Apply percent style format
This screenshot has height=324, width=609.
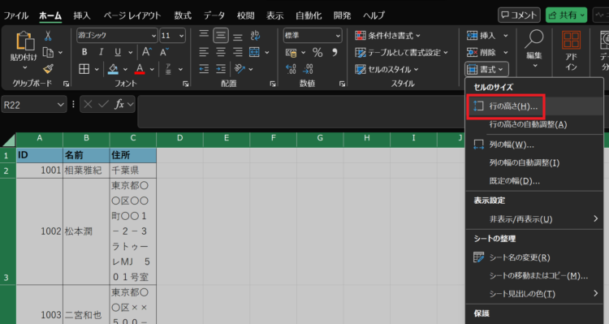(317, 53)
